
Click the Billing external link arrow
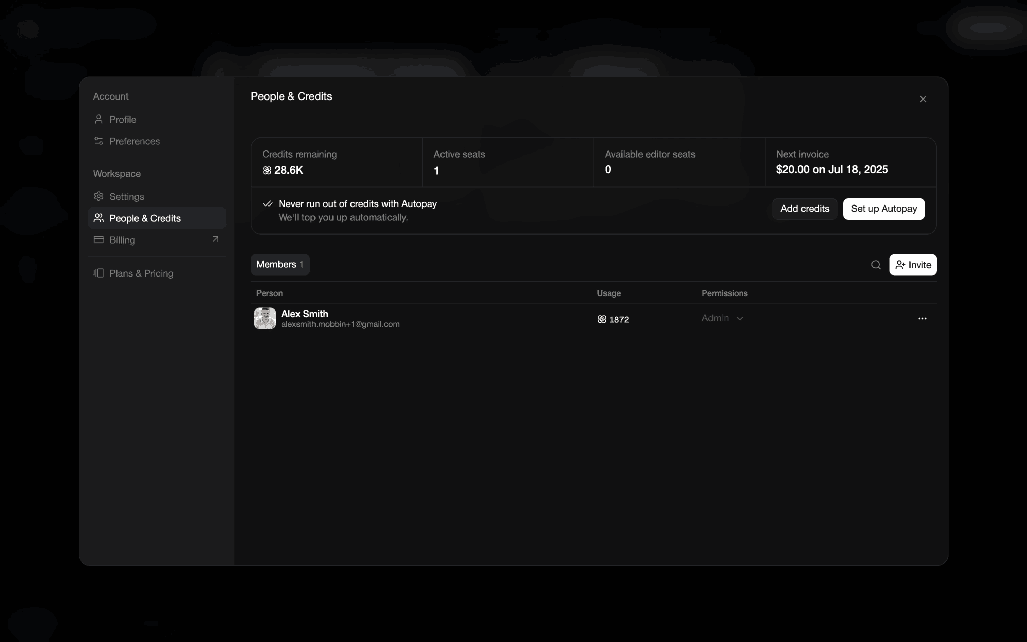215,239
